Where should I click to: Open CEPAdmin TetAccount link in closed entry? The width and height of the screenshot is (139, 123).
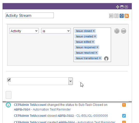pyautogui.click(x=30, y=116)
